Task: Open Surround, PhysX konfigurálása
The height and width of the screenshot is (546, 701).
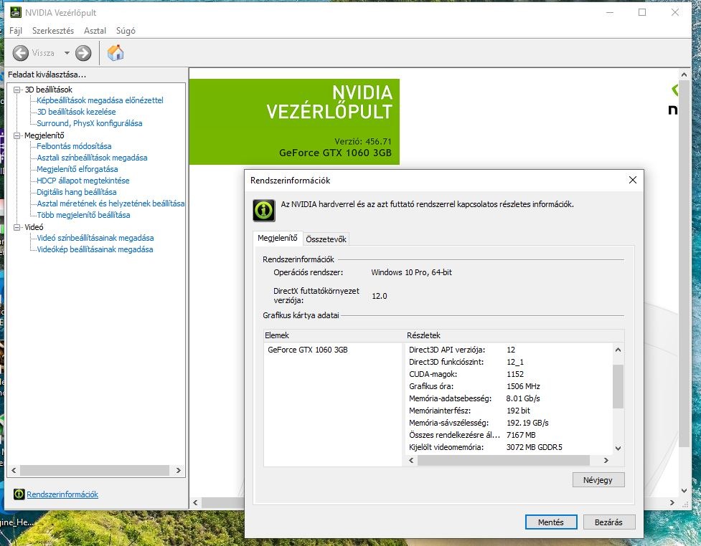Action: (x=90, y=123)
